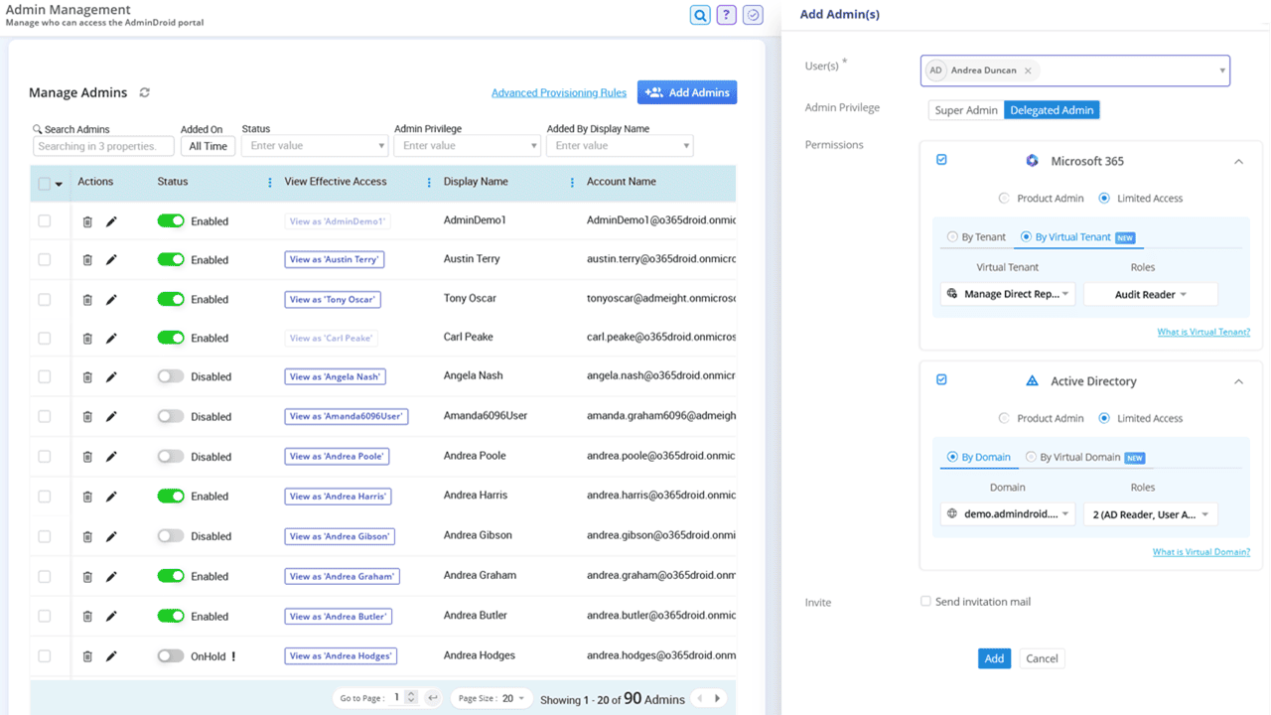
Task: Delete Angela Nash with the trash icon
Action: click(87, 376)
